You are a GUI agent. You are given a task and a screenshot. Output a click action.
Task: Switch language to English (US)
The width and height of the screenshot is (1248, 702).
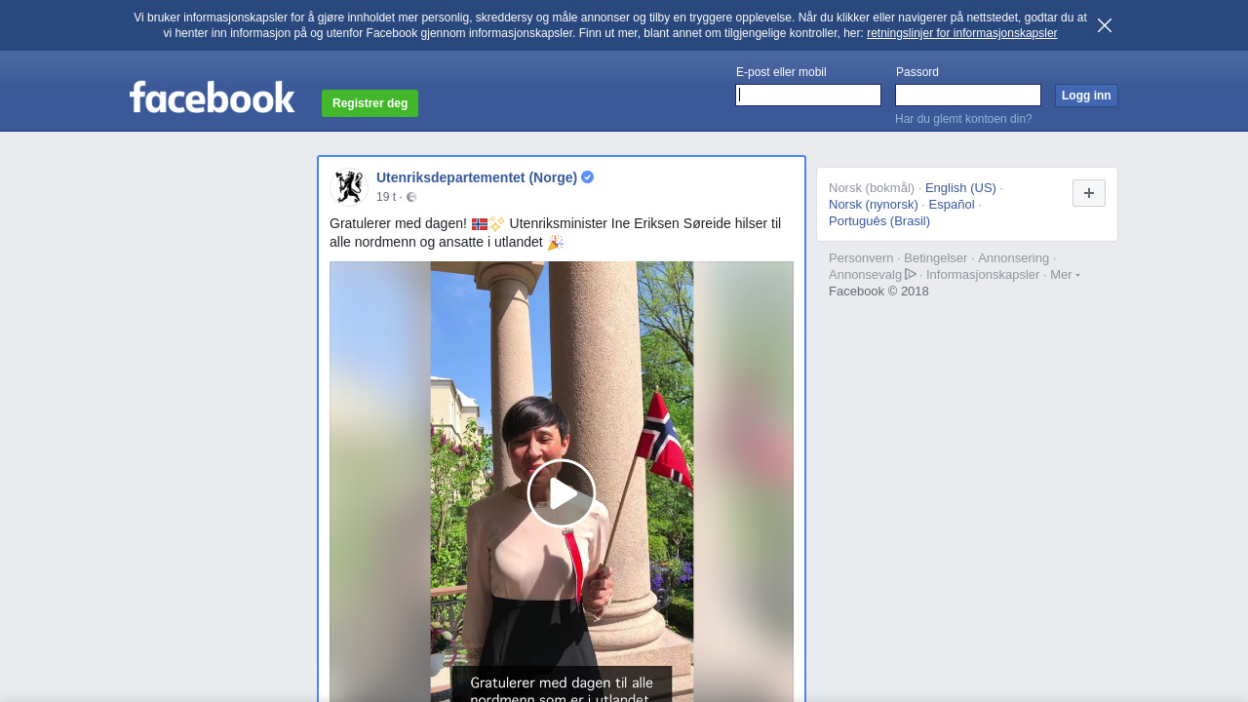(960, 188)
